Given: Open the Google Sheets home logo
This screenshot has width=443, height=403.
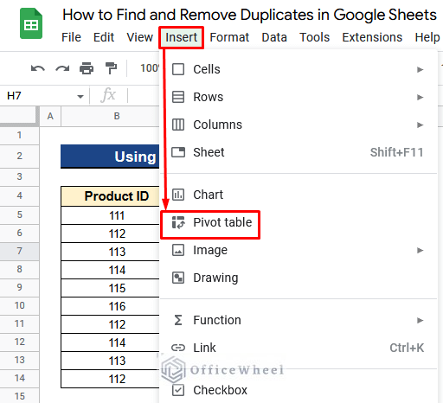Looking at the screenshot, I should (31, 23).
